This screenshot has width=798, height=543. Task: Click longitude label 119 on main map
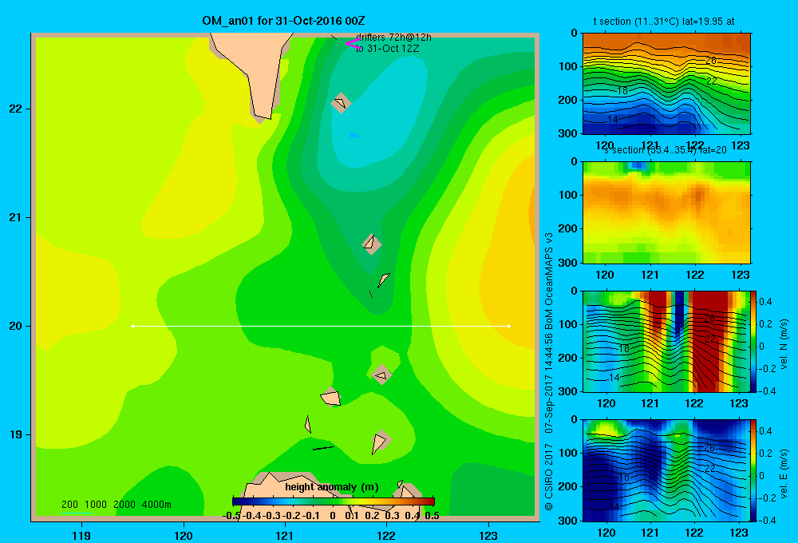81,535
